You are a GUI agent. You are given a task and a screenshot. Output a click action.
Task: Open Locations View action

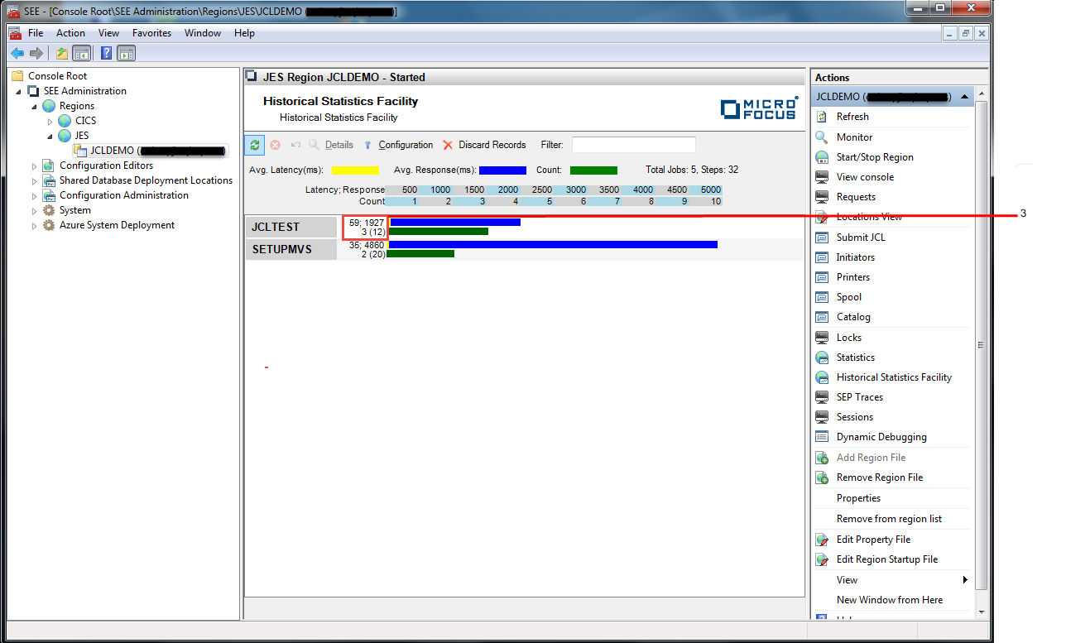tap(869, 217)
